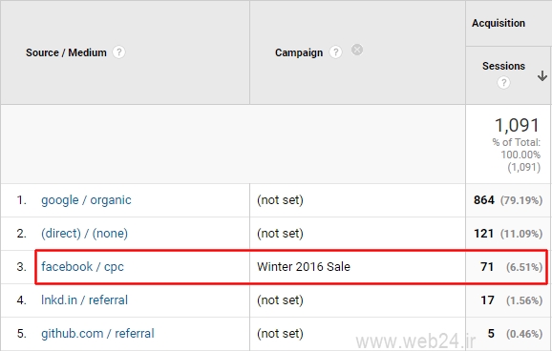Open help icon next to Campaign header
The image size is (552, 351).
click(335, 52)
